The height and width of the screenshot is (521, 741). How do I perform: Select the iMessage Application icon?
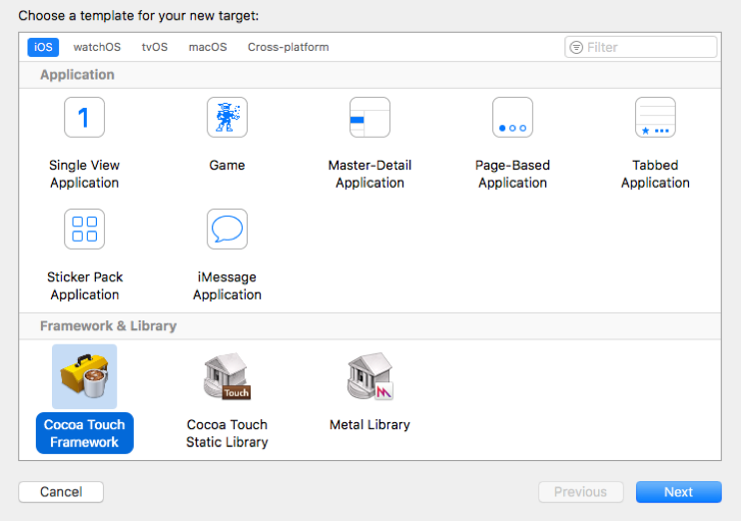click(x=227, y=230)
